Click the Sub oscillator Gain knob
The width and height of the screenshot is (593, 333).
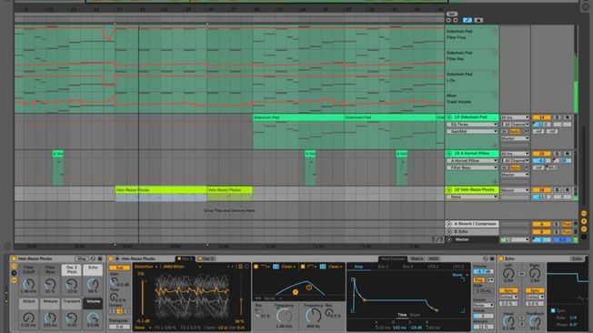pos(114,281)
